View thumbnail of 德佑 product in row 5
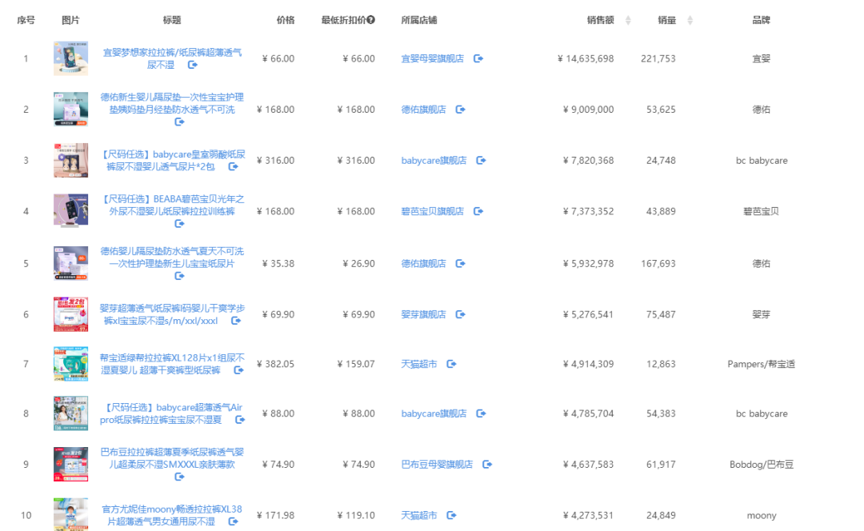864x531 pixels. (70, 263)
